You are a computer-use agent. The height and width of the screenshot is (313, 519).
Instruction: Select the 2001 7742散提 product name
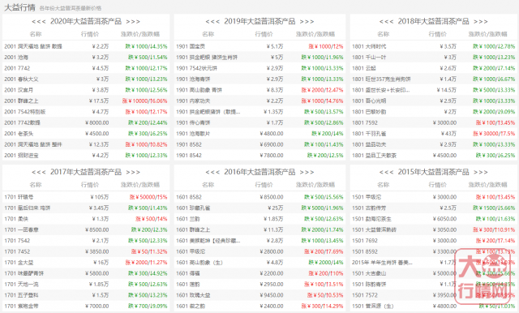(x=22, y=122)
